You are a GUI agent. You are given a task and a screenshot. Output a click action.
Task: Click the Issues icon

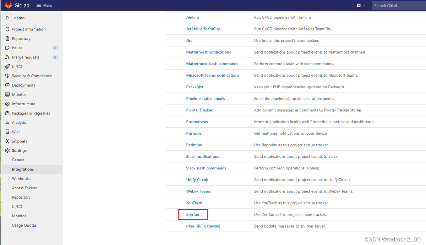[7, 48]
